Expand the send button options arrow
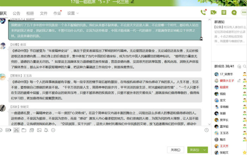 (205, 150)
